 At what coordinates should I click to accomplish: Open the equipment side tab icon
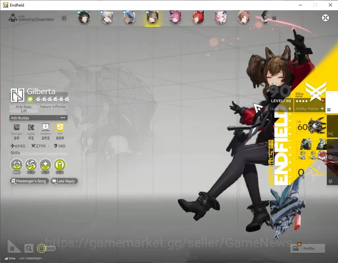coord(330,158)
